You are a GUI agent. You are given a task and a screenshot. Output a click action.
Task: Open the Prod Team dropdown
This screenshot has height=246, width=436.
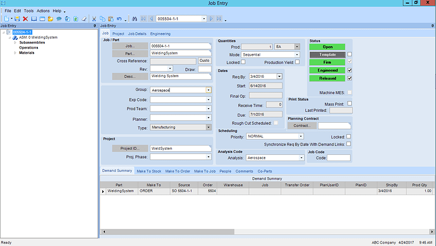(x=209, y=109)
